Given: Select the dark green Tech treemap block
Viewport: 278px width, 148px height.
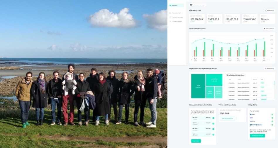Looking at the screenshot, I should pyautogui.click(x=198, y=86).
